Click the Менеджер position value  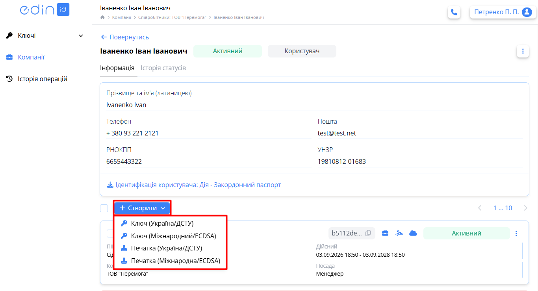(x=330, y=274)
